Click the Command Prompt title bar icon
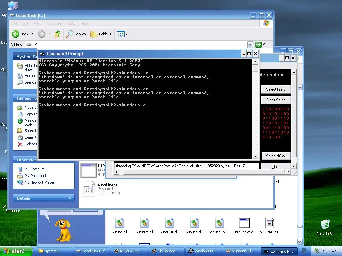 pyautogui.click(x=42, y=54)
